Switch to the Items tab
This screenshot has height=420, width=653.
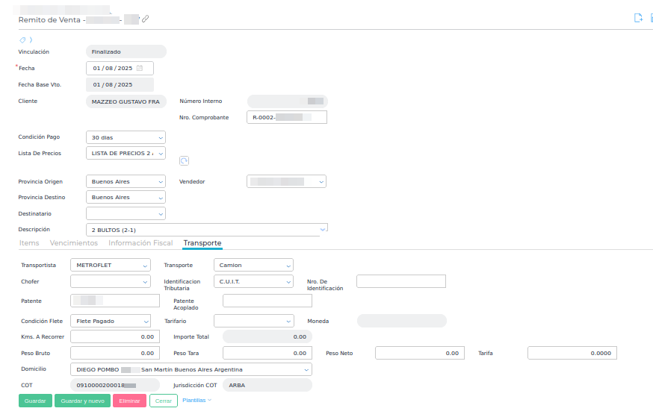(29, 243)
